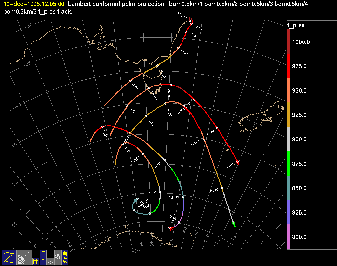The image size is (337, 266).
Task: Click the yellow Z icon
Action: tap(9, 257)
